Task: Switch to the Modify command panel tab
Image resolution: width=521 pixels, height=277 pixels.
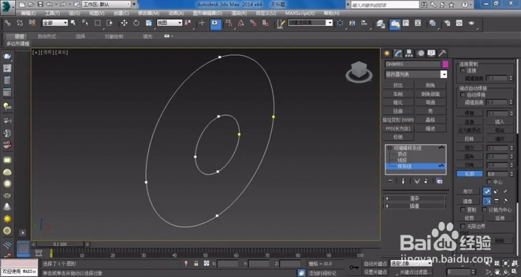Action: pos(398,53)
